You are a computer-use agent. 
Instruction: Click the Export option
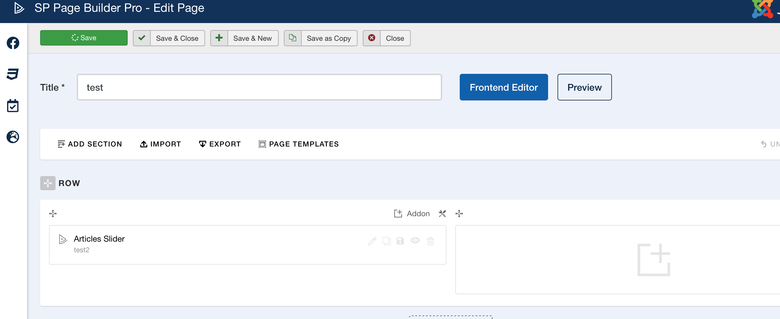(220, 144)
